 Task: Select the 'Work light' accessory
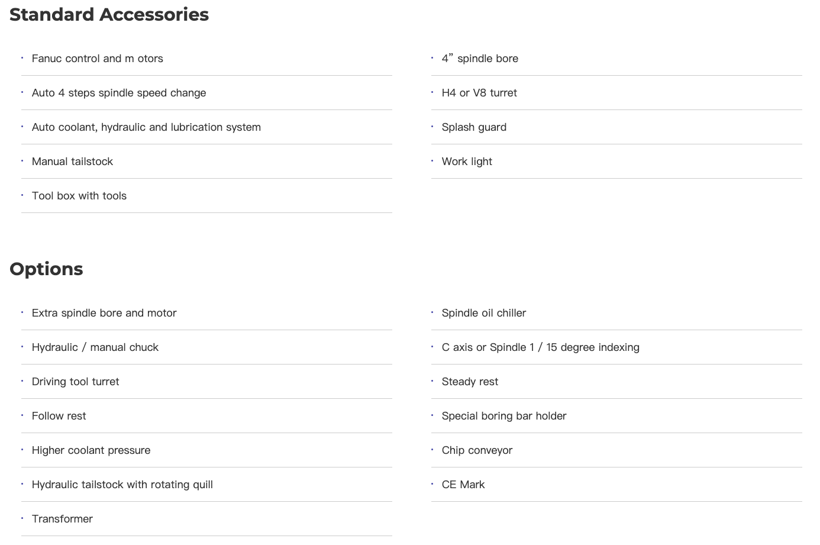coord(467,162)
